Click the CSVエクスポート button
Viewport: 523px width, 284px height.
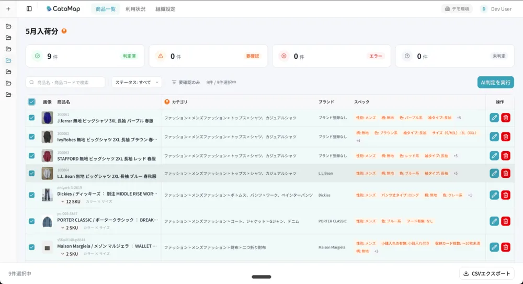point(486,274)
